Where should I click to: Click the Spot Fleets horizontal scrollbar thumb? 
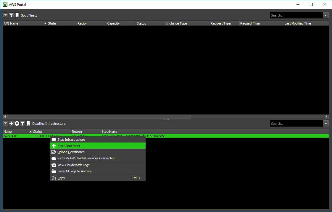coord(99,116)
